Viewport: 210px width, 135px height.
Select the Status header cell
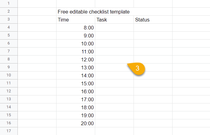click(x=153, y=20)
